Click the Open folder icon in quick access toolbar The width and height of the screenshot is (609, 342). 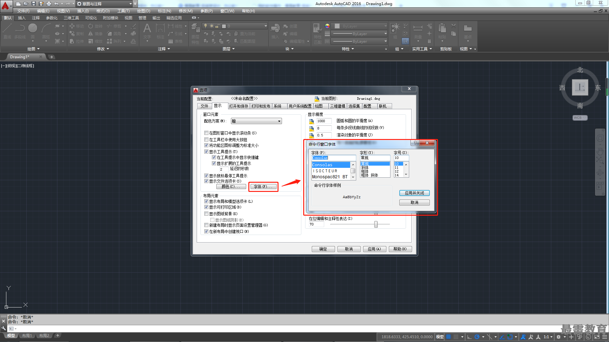[26, 4]
